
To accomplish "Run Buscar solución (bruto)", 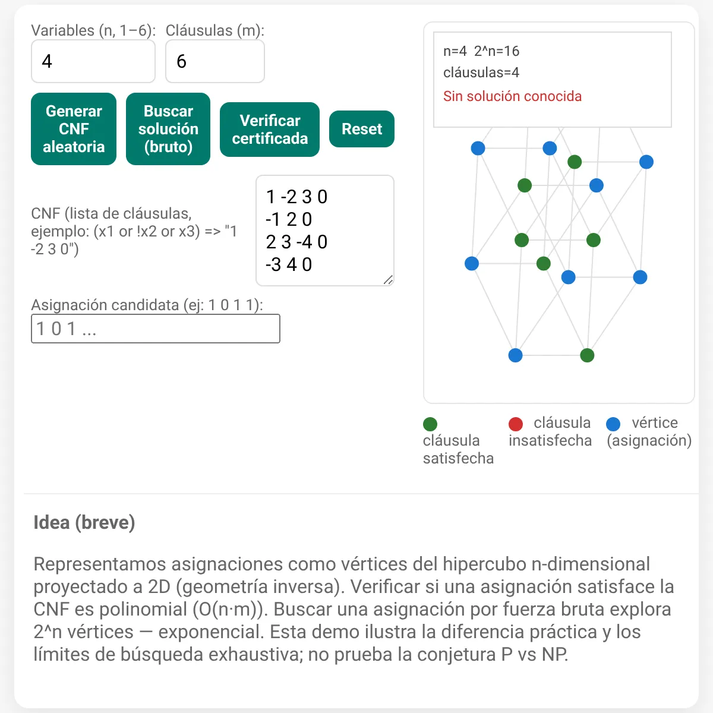I will tap(168, 129).
